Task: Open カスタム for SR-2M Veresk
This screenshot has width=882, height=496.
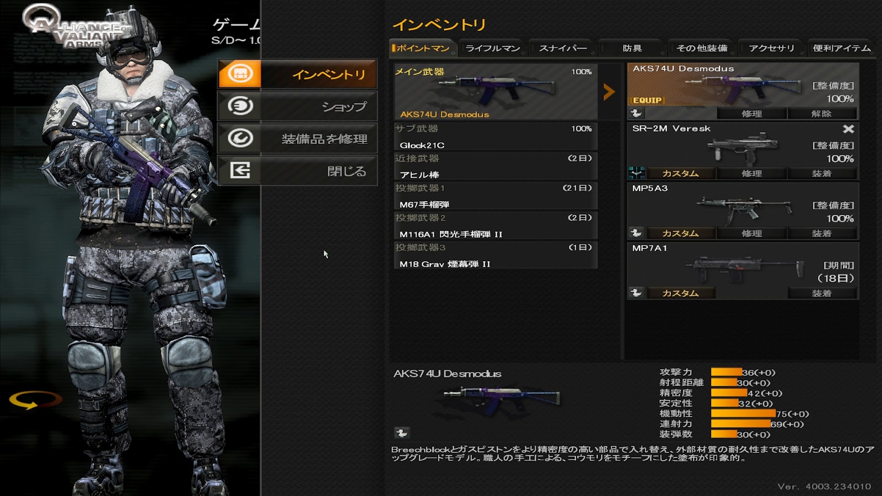Action: click(x=680, y=174)
